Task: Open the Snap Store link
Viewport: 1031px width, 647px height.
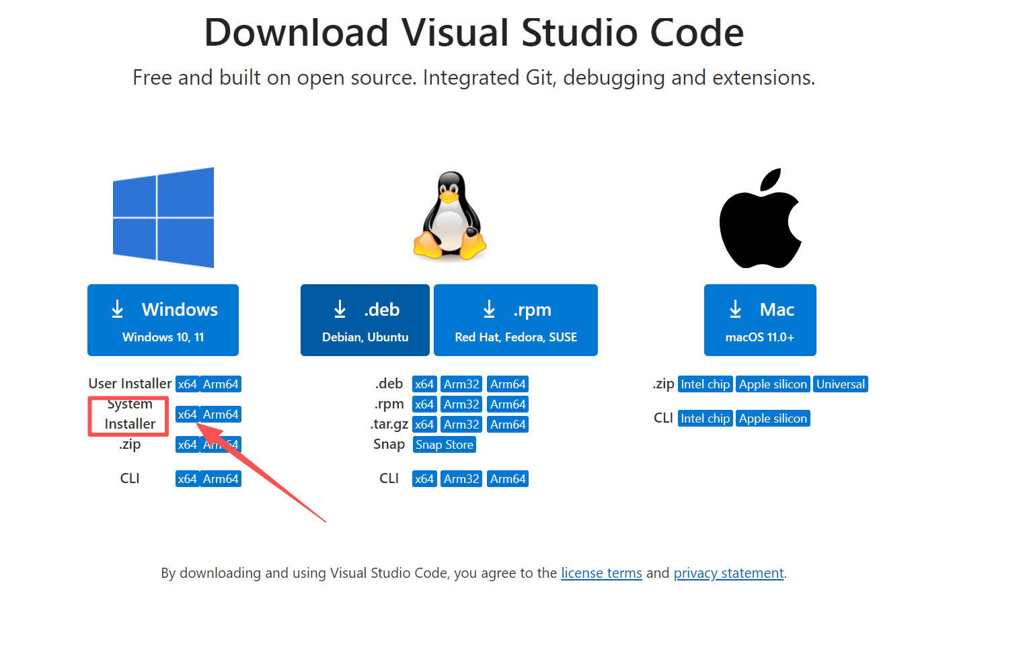Action: [445, 445]
